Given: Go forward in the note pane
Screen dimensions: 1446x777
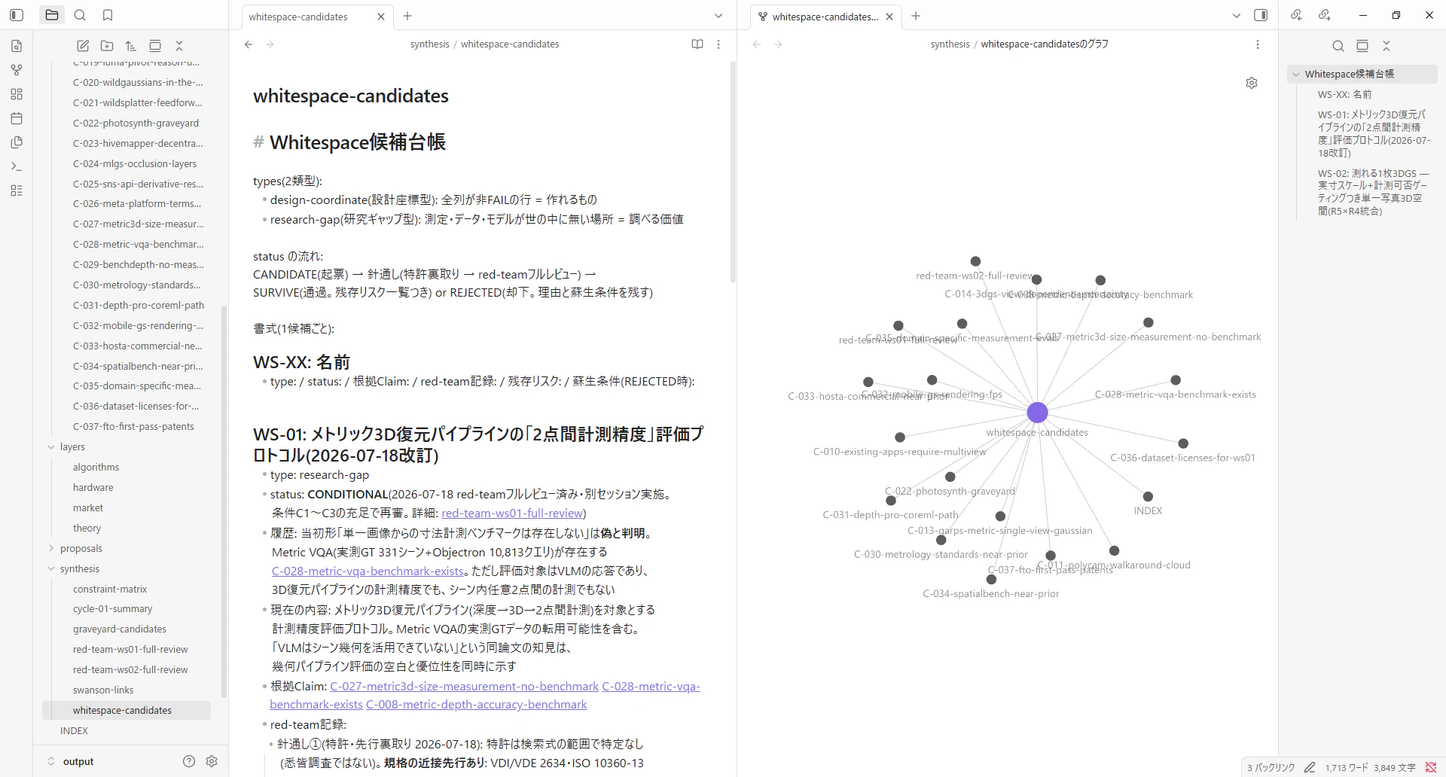Looking at the screenshot, I should point(270,44).
